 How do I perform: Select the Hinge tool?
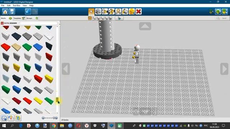[x=105, y=11]
